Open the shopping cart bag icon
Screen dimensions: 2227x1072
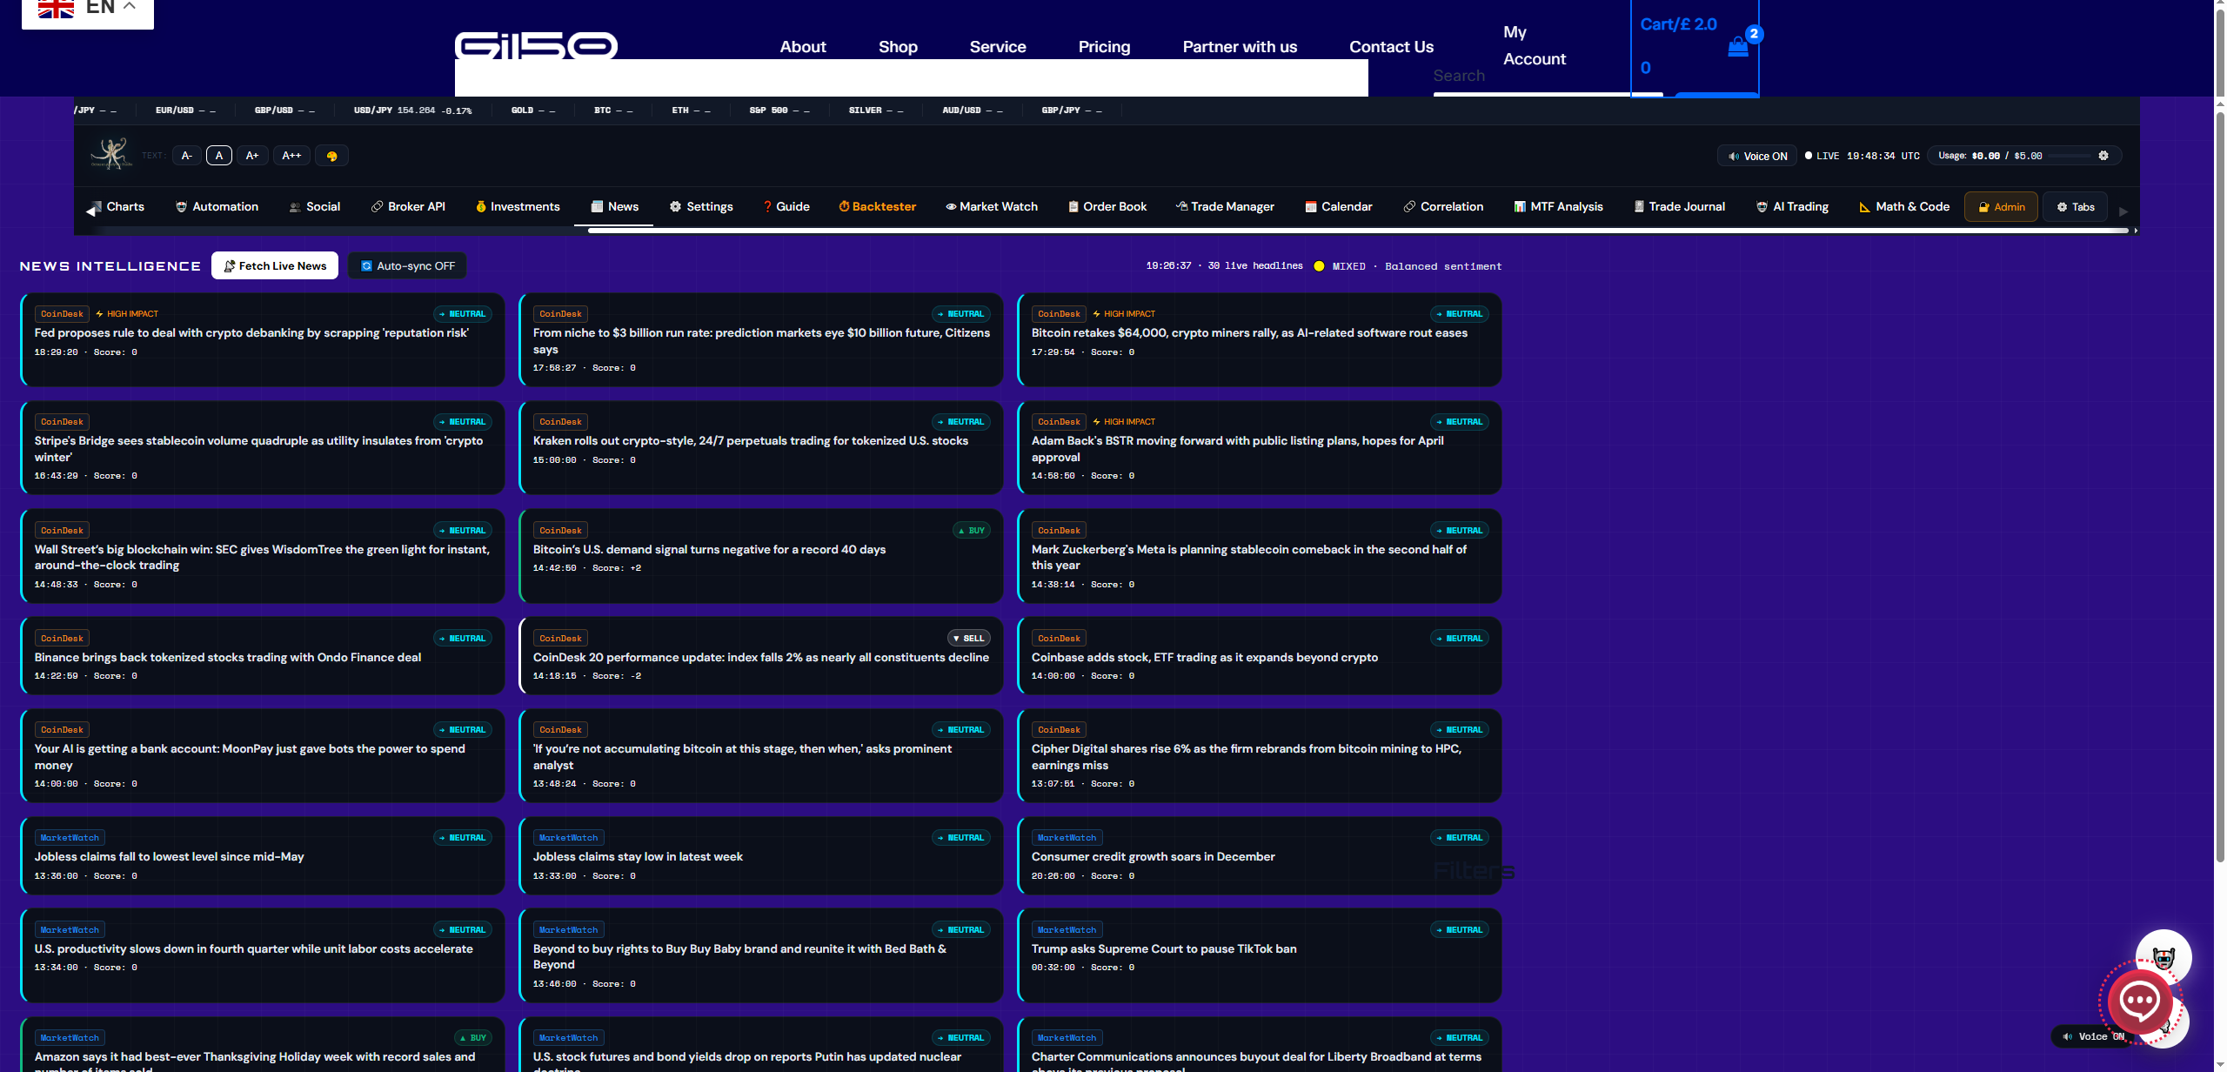point(1737,47)
